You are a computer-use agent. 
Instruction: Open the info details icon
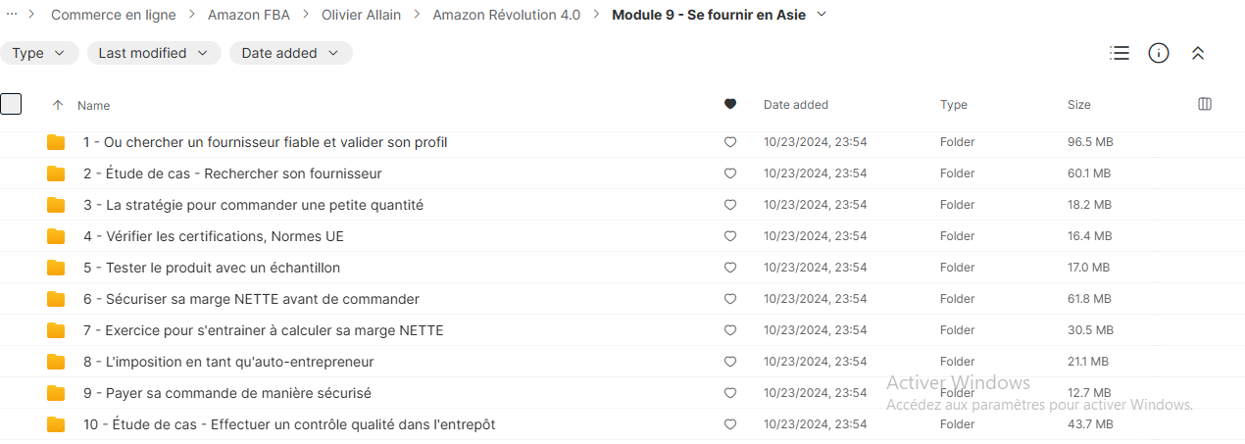[x=1159, y=53]
